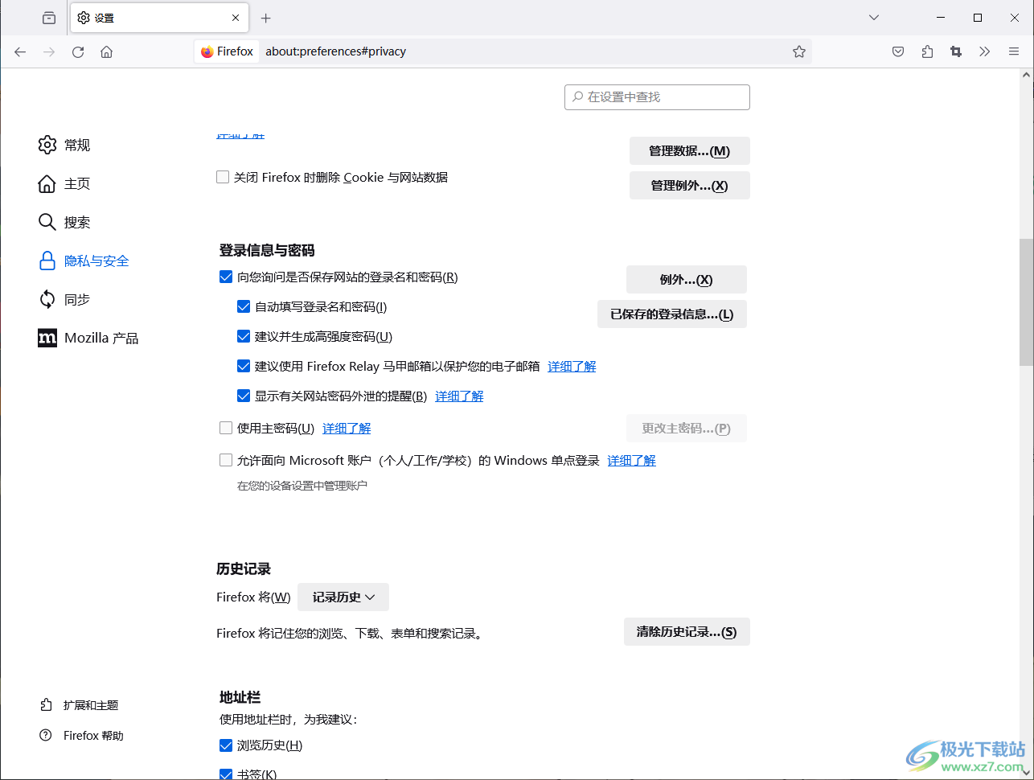The width and height of the screenshot is (1034, 780).
Task: Expand the list all tabs chevron
Action: click(874, 18)
